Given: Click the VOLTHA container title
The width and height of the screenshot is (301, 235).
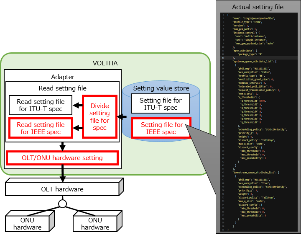Looking at the screenshot, I should click(105, 63).
